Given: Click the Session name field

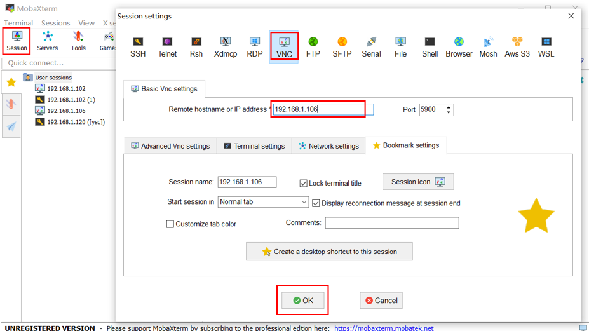Looking at the screenshot, I should (247, 182).
